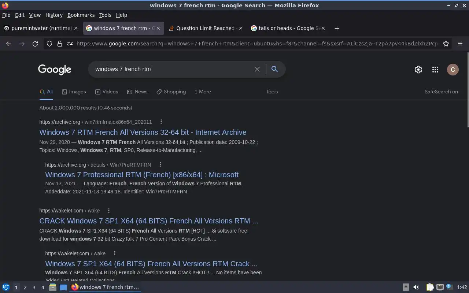Viewport: 469px width, 293px height.
Task: Open the tray clipboard icon
Action: click(430, 287)
